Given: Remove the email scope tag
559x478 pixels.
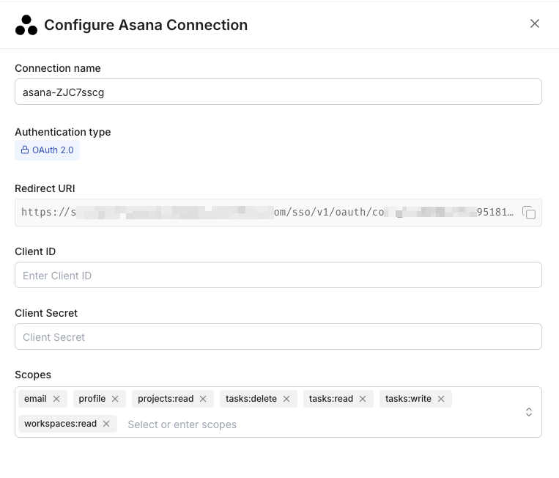Looking at the screenshot, I should click(56, 399).
